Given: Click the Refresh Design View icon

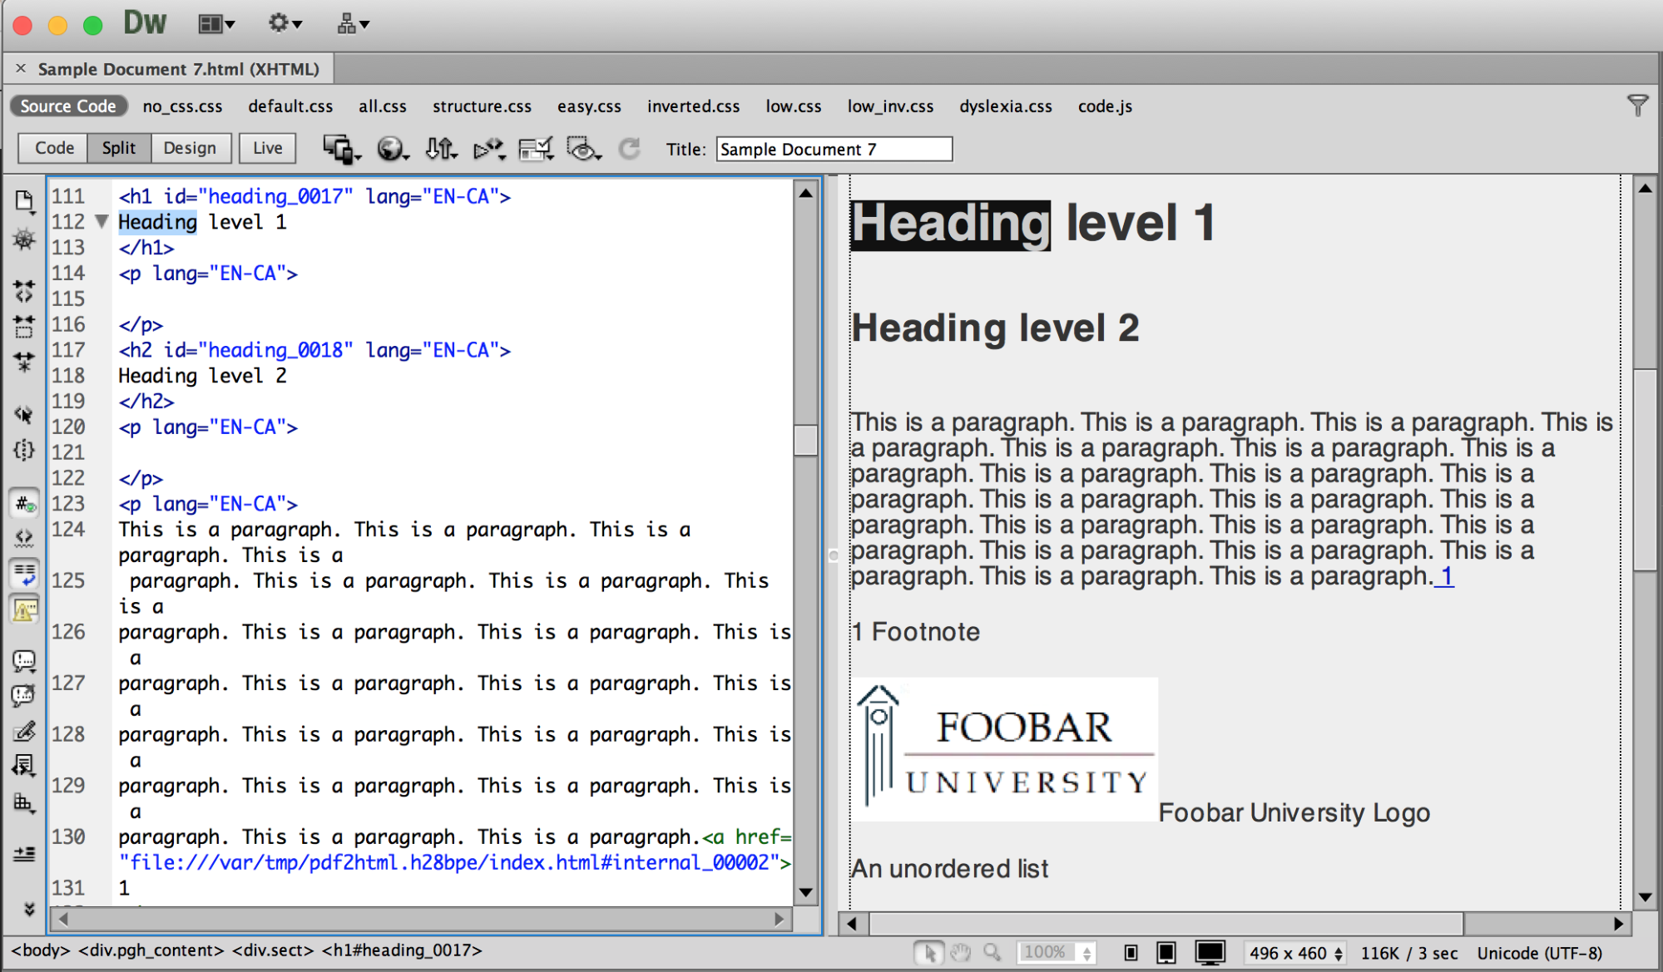Looking at the screenshot, I should (x=630, y=149).
